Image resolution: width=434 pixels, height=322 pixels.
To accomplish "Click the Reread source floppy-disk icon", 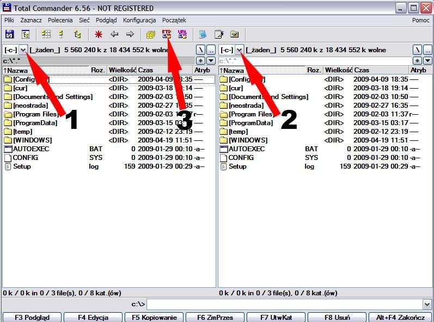I will tap(10, 35).
